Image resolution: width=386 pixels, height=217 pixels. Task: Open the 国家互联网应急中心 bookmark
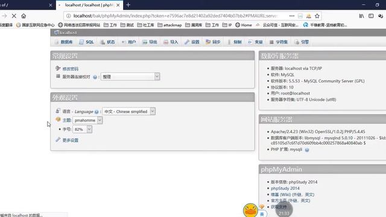pos(36,25)
